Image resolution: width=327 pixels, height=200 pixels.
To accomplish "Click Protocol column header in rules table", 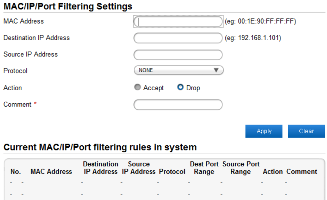I will (x=172, y=172).
